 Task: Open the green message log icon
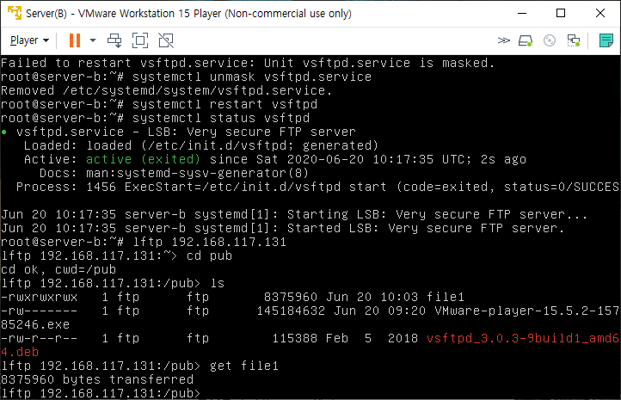[x=606, y=40]
